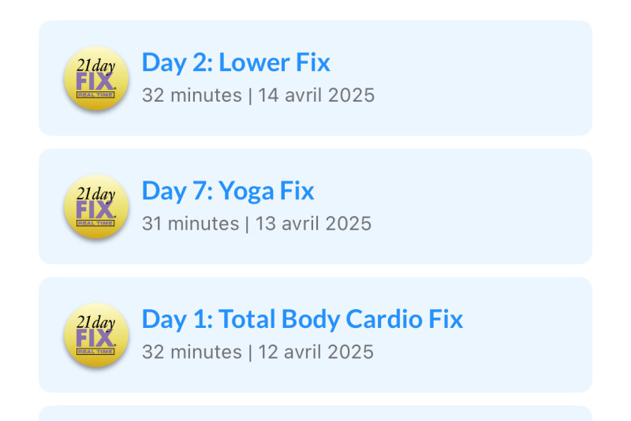Image resolution: width=631 pixels, height=421 pixels.
Task: Click the 32 minutes duration under Cardio Fix
Action: [x=192, y=352]
